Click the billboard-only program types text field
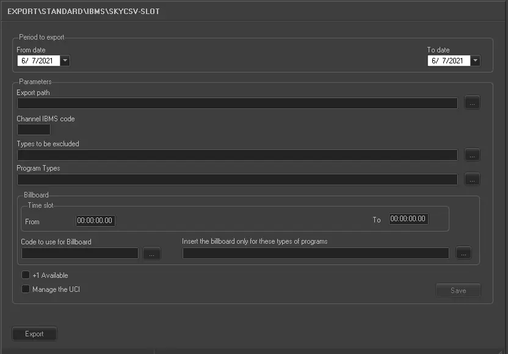The width and height of the screenshot is (508, 354). pyautogui.click(x=316, y=253)
